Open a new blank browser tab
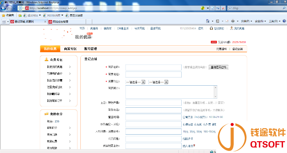The height and width of the screenshot is (153, 287). (x=89, y=22)
